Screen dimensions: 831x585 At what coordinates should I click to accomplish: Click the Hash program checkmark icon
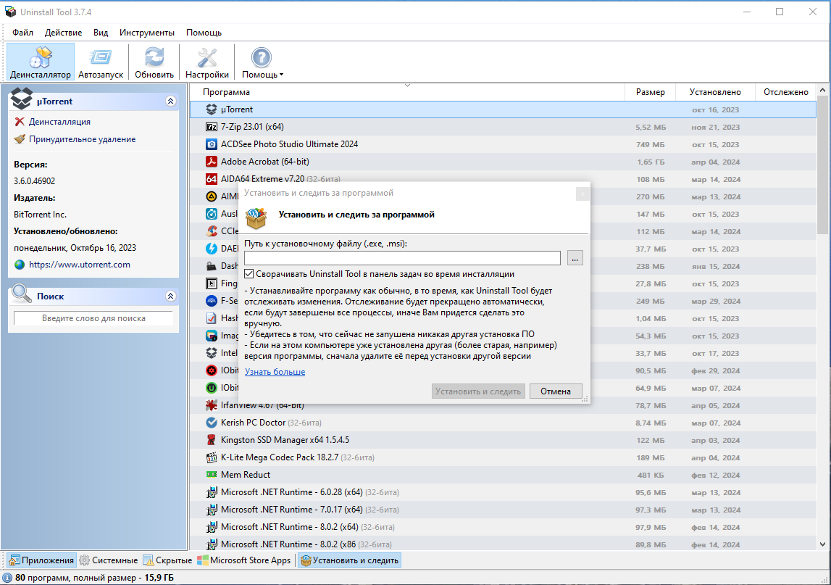(x=212, y=318)
